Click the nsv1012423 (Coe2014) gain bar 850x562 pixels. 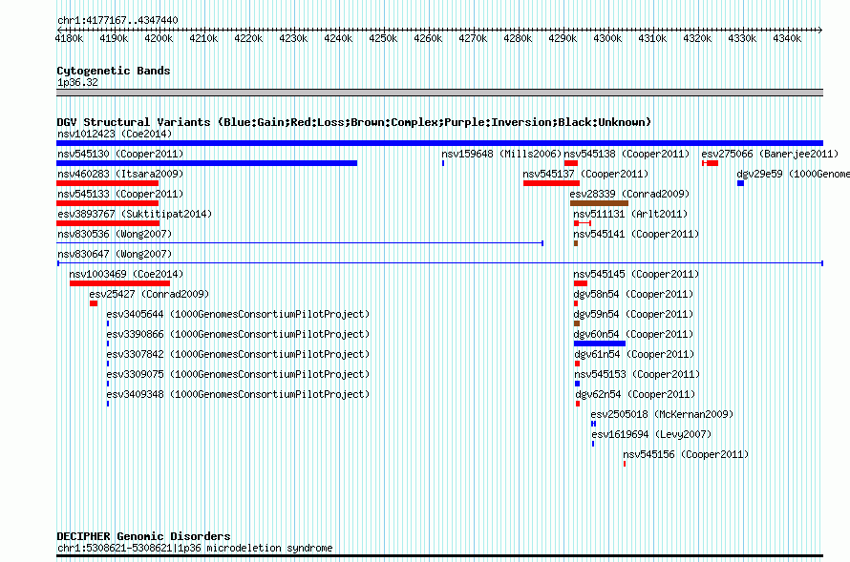[439, 143]
